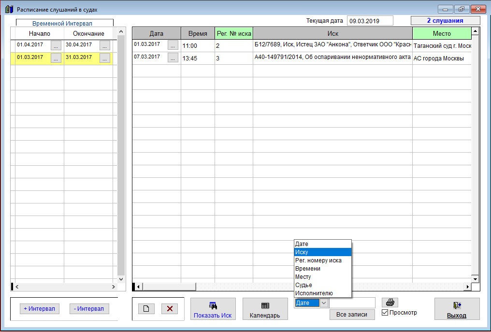The width and height of the screenshot is (491, 332).
Task: Open date picker for start 01.04.2017
Action: pos(56,45)
